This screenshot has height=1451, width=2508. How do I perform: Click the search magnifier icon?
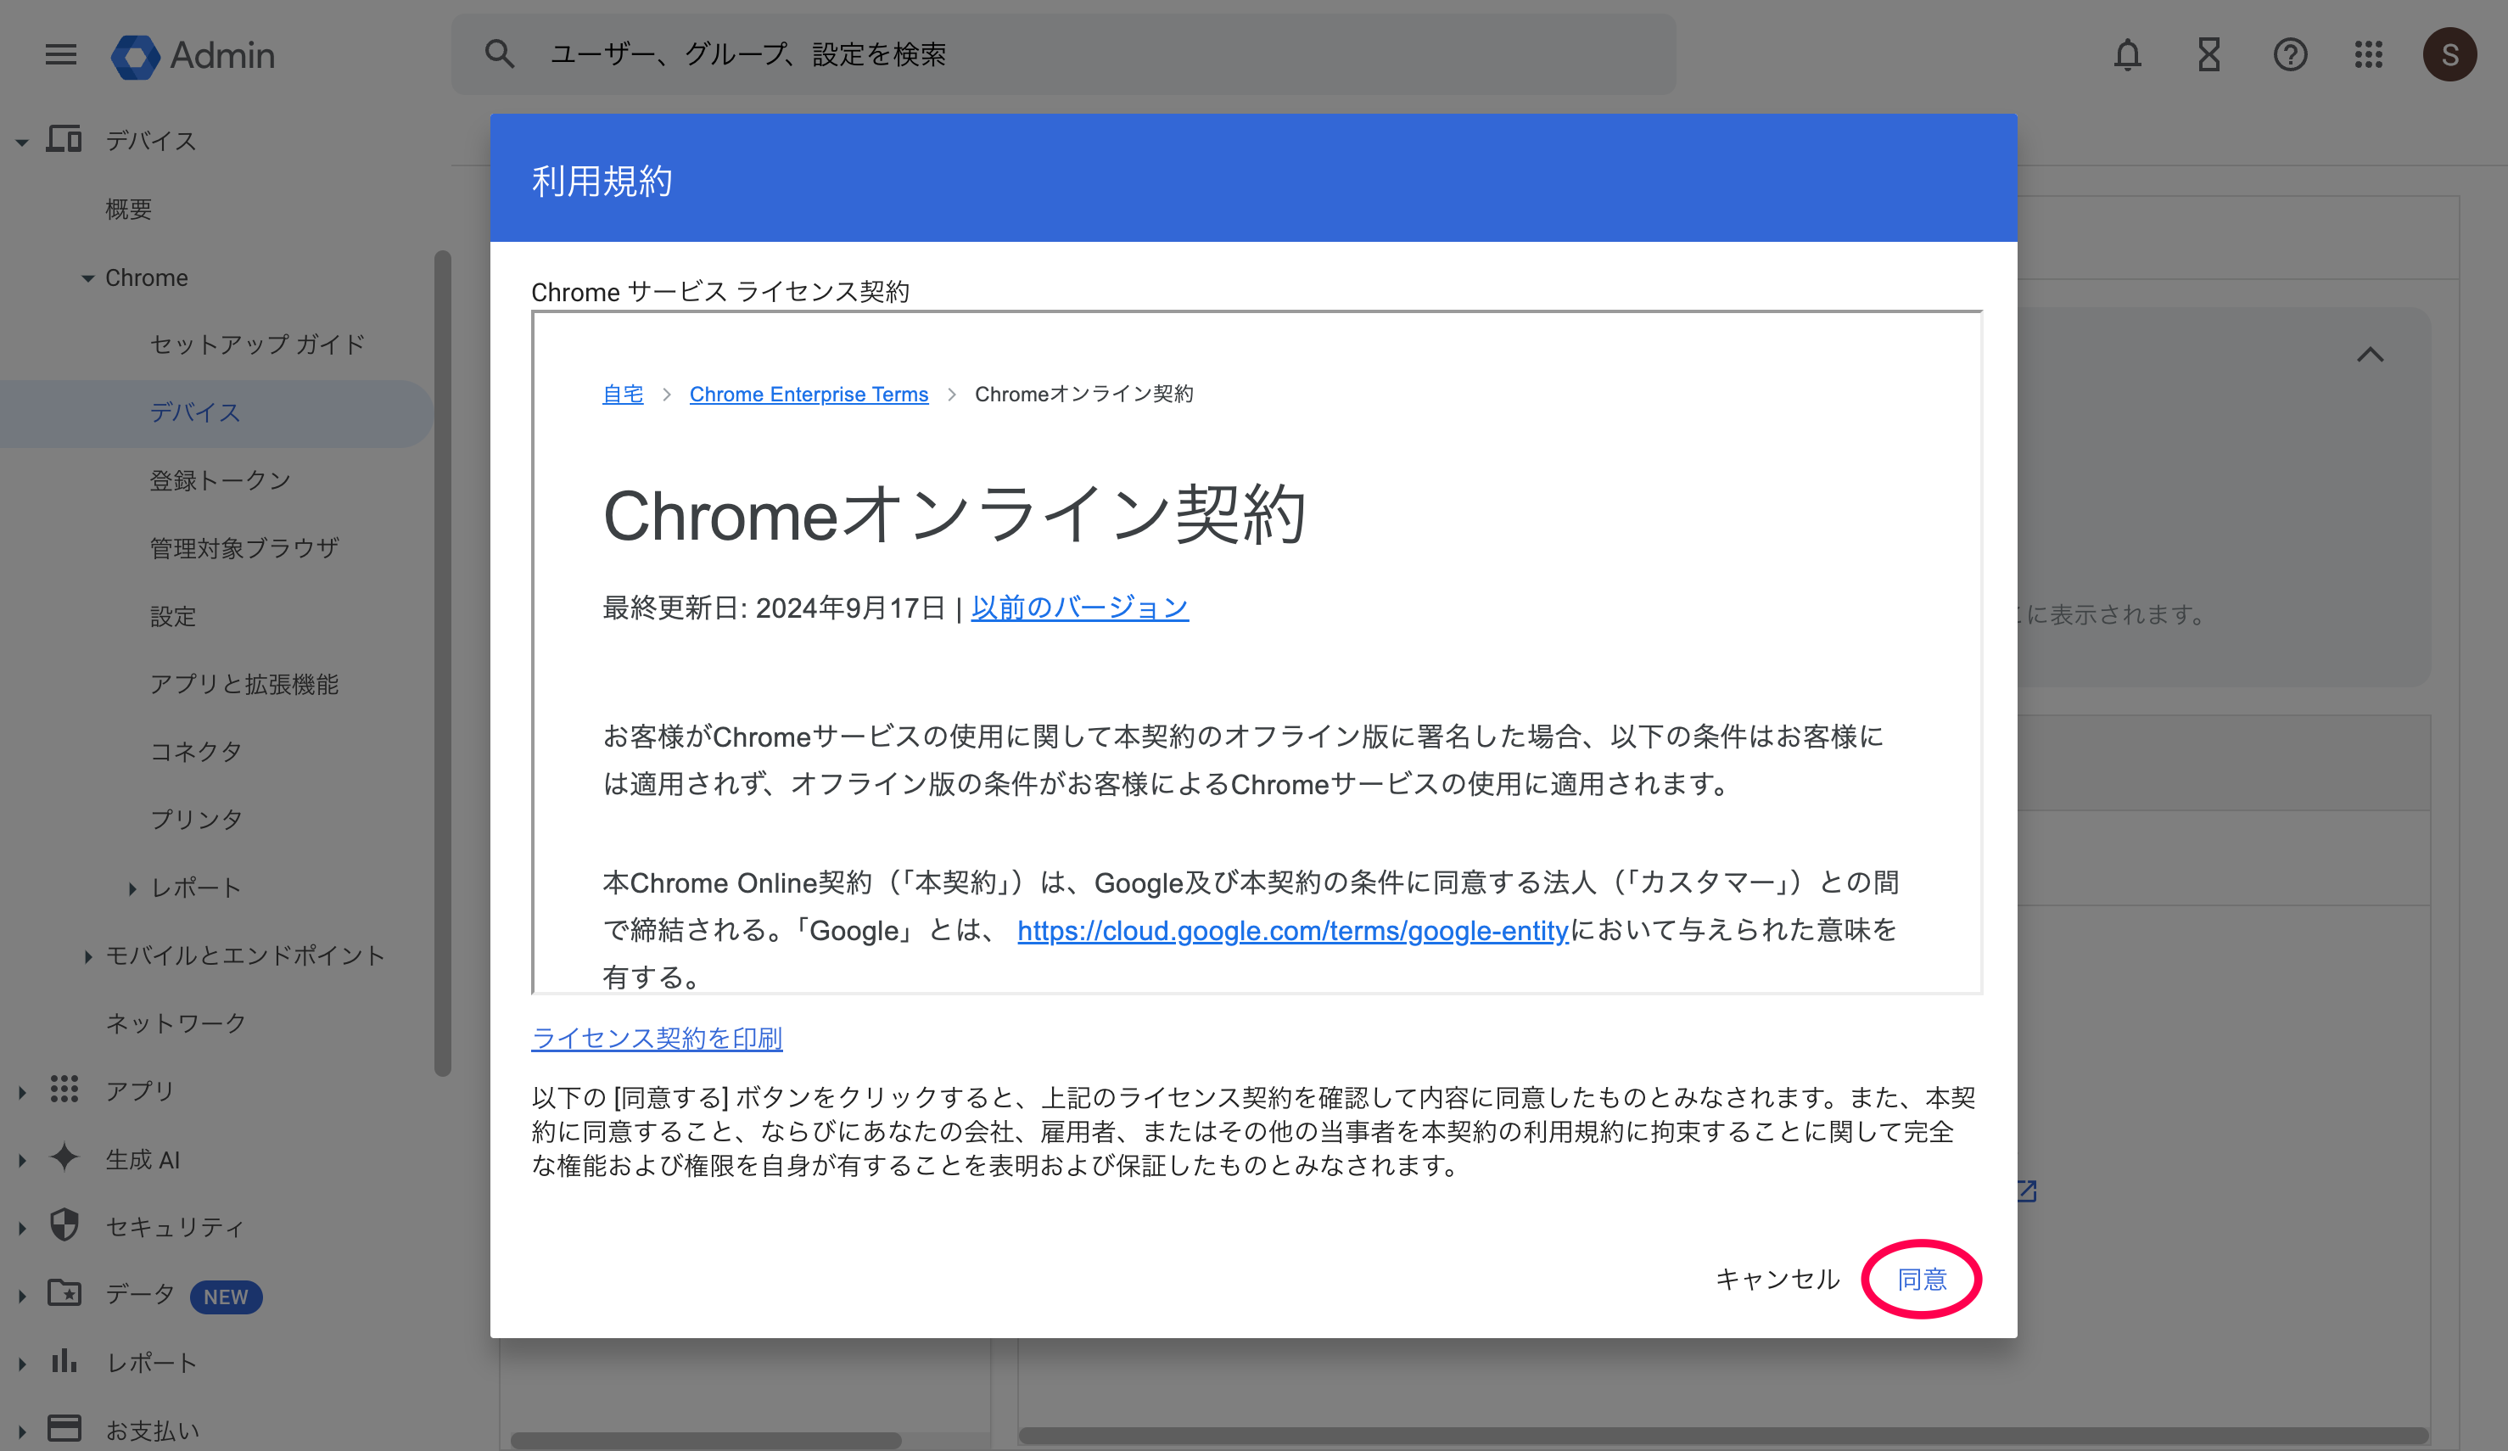(500, 53)
